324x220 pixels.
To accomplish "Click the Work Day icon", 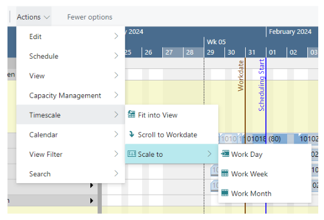I will pos(225,153).
